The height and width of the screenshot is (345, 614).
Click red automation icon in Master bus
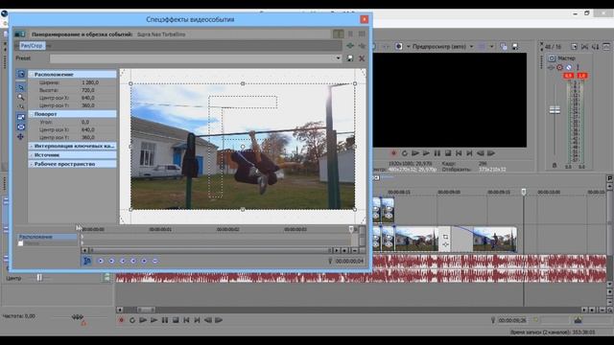click(x=559, y=67)
